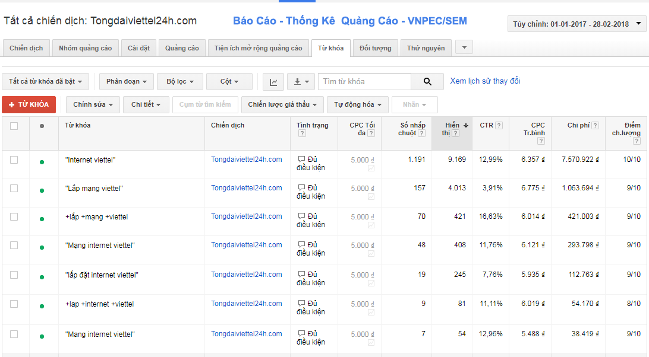
Task: Open the keyword performance chart icon
Action: 273,82
